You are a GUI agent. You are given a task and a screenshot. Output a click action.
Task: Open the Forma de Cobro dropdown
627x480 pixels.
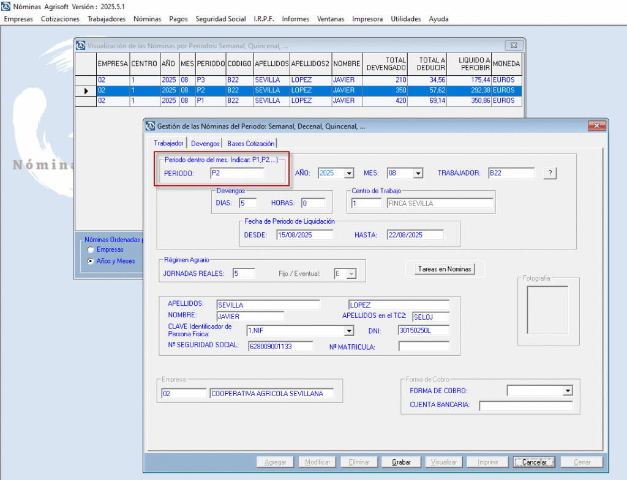coord(567,391)
